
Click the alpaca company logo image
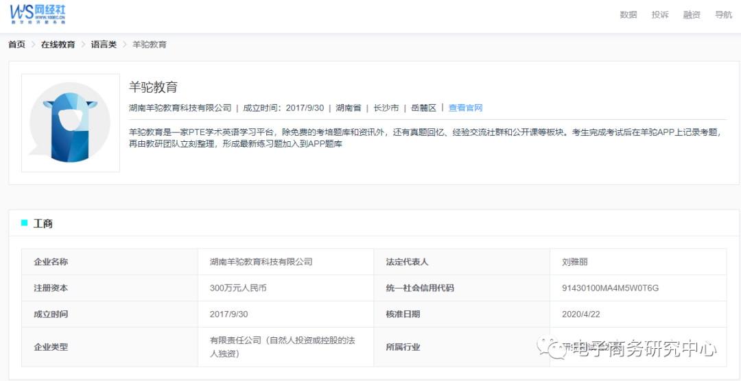pos(71,123)
